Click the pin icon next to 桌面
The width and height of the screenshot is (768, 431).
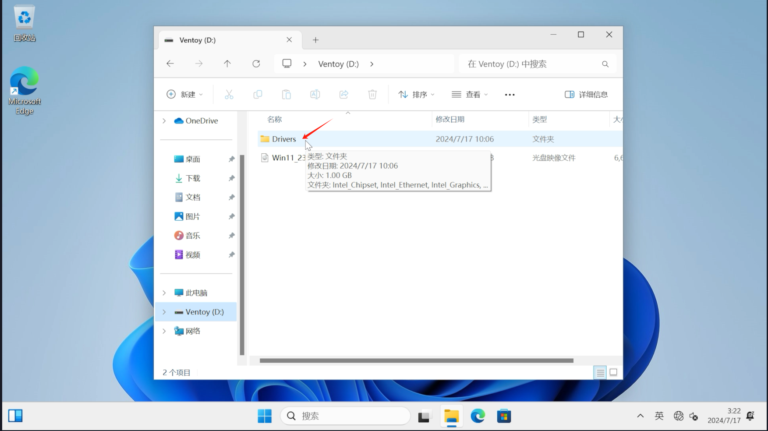[x=231, y=159]
